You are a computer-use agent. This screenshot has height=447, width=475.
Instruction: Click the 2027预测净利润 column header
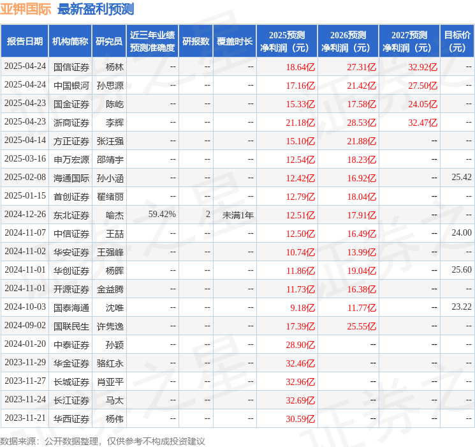coord(409,42)
